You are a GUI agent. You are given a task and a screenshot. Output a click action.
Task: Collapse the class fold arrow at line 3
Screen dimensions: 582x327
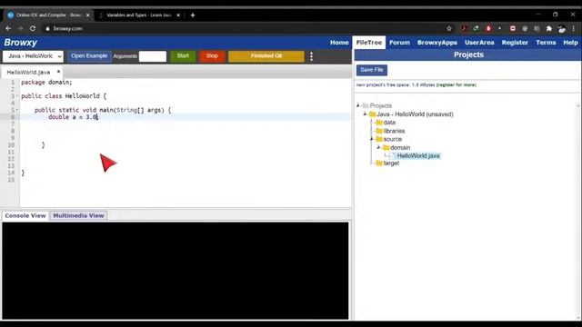click(x=16, y=96)
